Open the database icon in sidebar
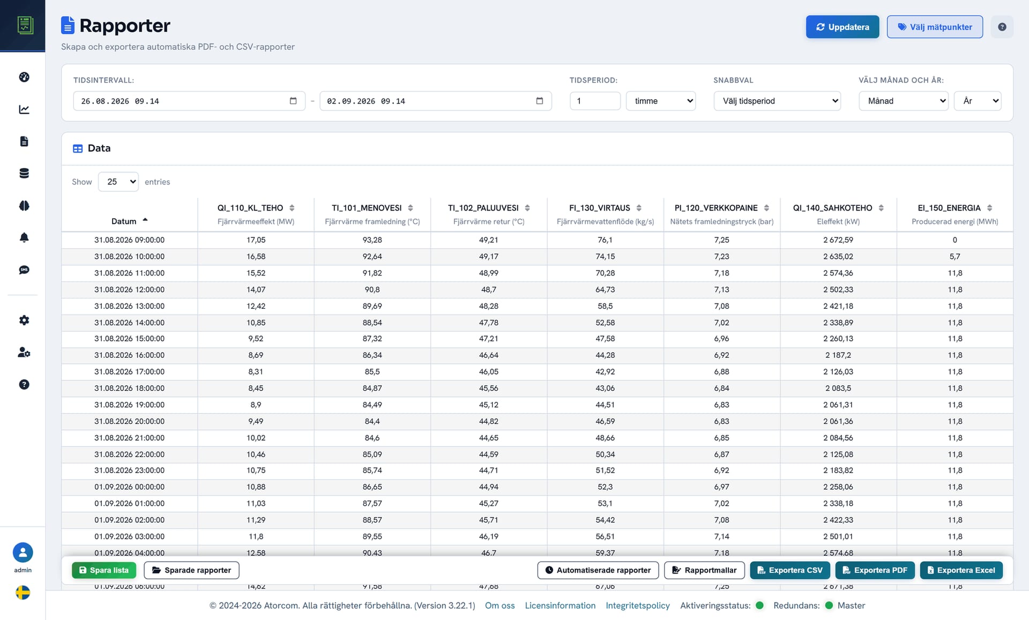The height and width of the screenshot is (620, 1029). tap(24, 173)
